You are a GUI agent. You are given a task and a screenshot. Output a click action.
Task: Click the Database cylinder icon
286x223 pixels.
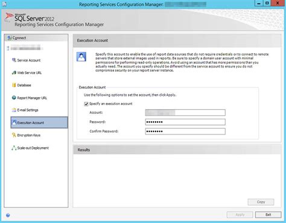14,85
